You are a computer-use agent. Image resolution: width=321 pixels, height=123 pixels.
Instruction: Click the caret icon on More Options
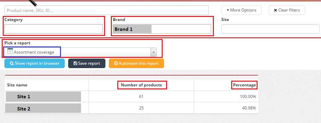pos(228,10)
